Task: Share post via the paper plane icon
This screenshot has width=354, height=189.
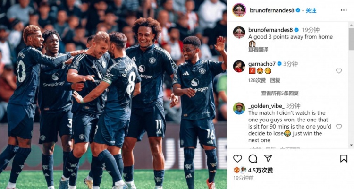Action: [x=268, y=158]
